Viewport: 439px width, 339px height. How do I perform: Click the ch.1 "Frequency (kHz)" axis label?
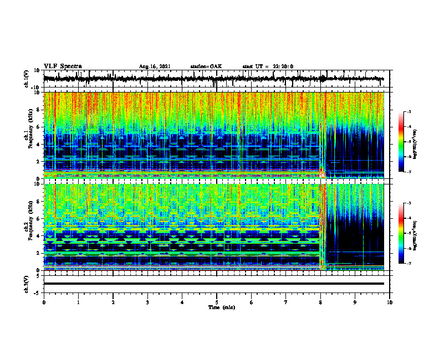click(31, 129)
